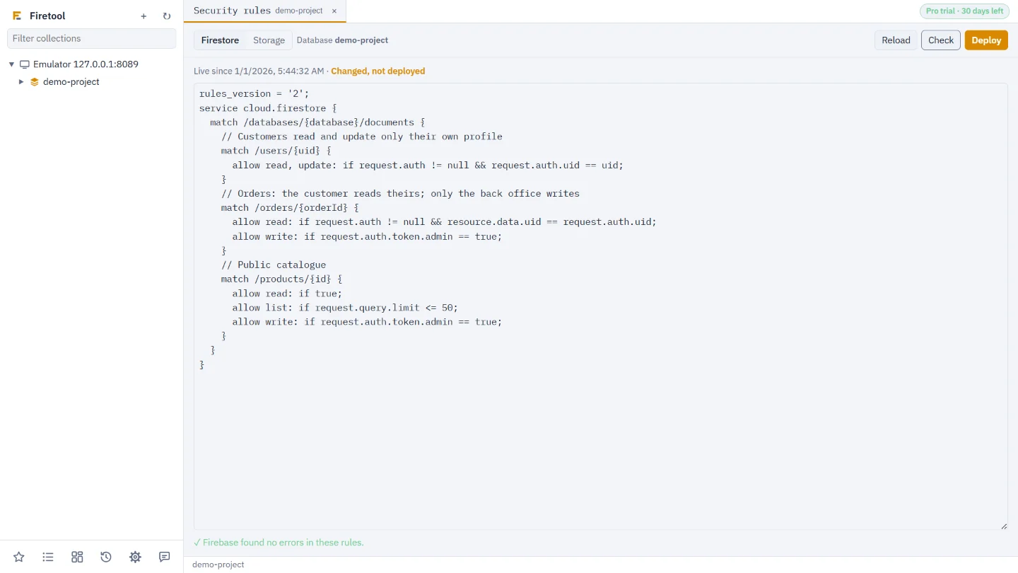This screenshot has width=1018, height=573.
Task: Click the 'service cloud.firestore {' line
Action: 268,108
